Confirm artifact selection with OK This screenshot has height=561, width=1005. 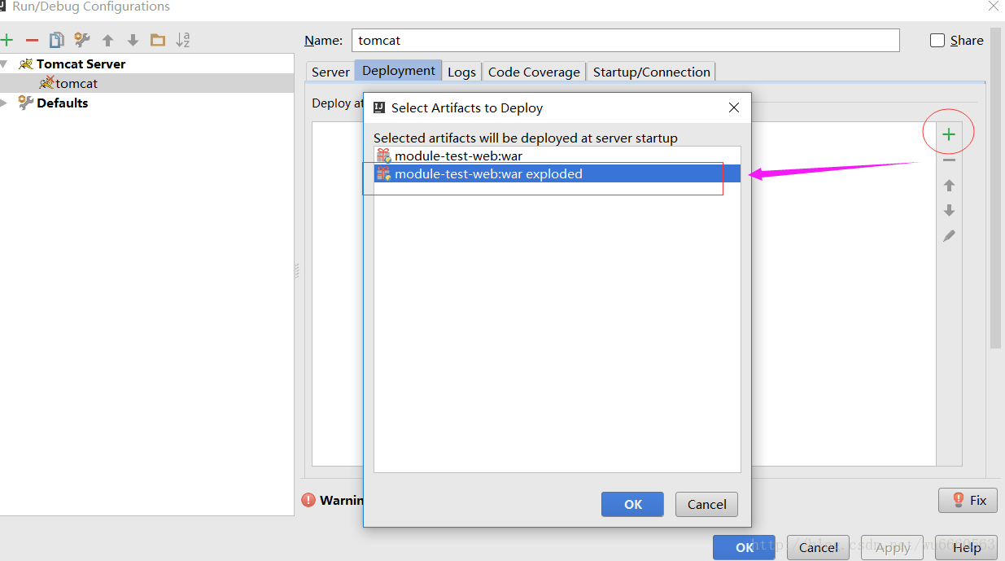tap(632, 503)
